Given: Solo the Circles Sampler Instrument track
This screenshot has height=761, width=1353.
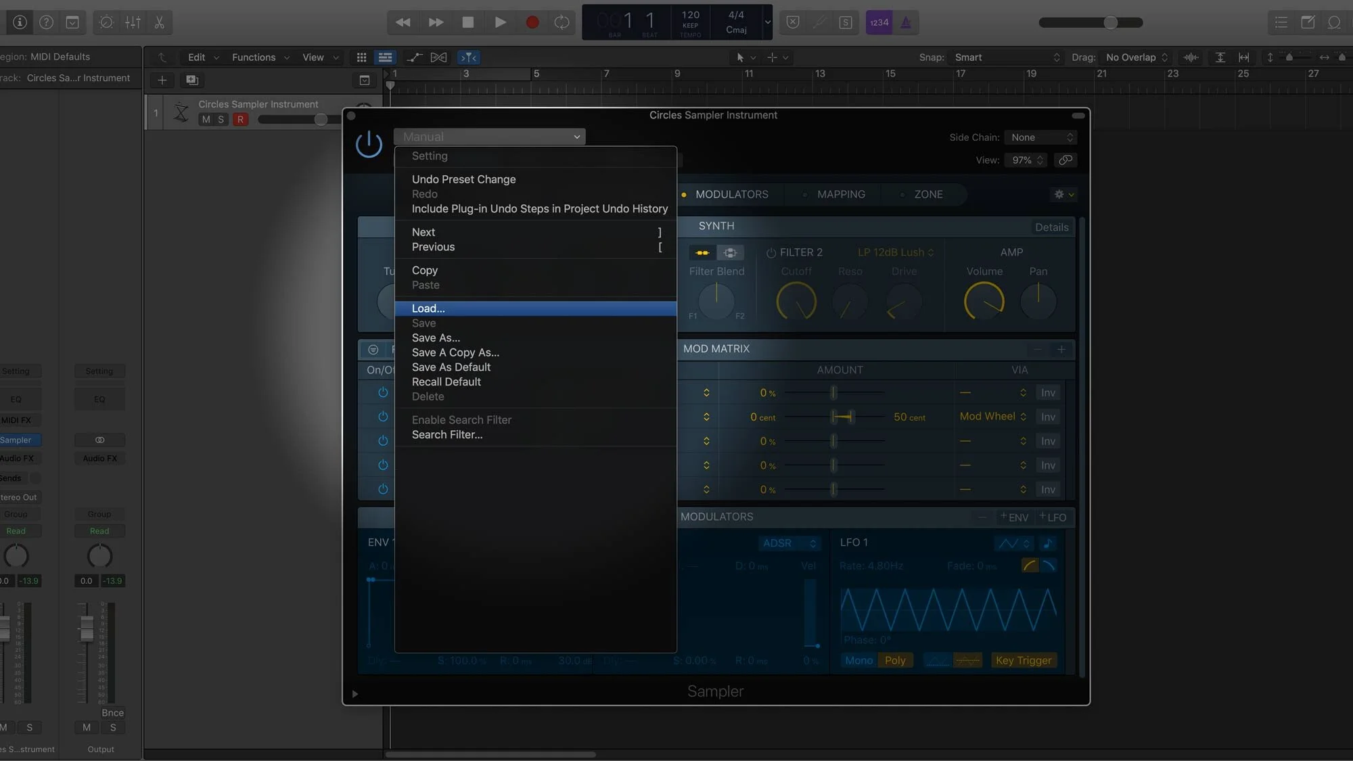Looking at the screenshot, I should (221, 120).
